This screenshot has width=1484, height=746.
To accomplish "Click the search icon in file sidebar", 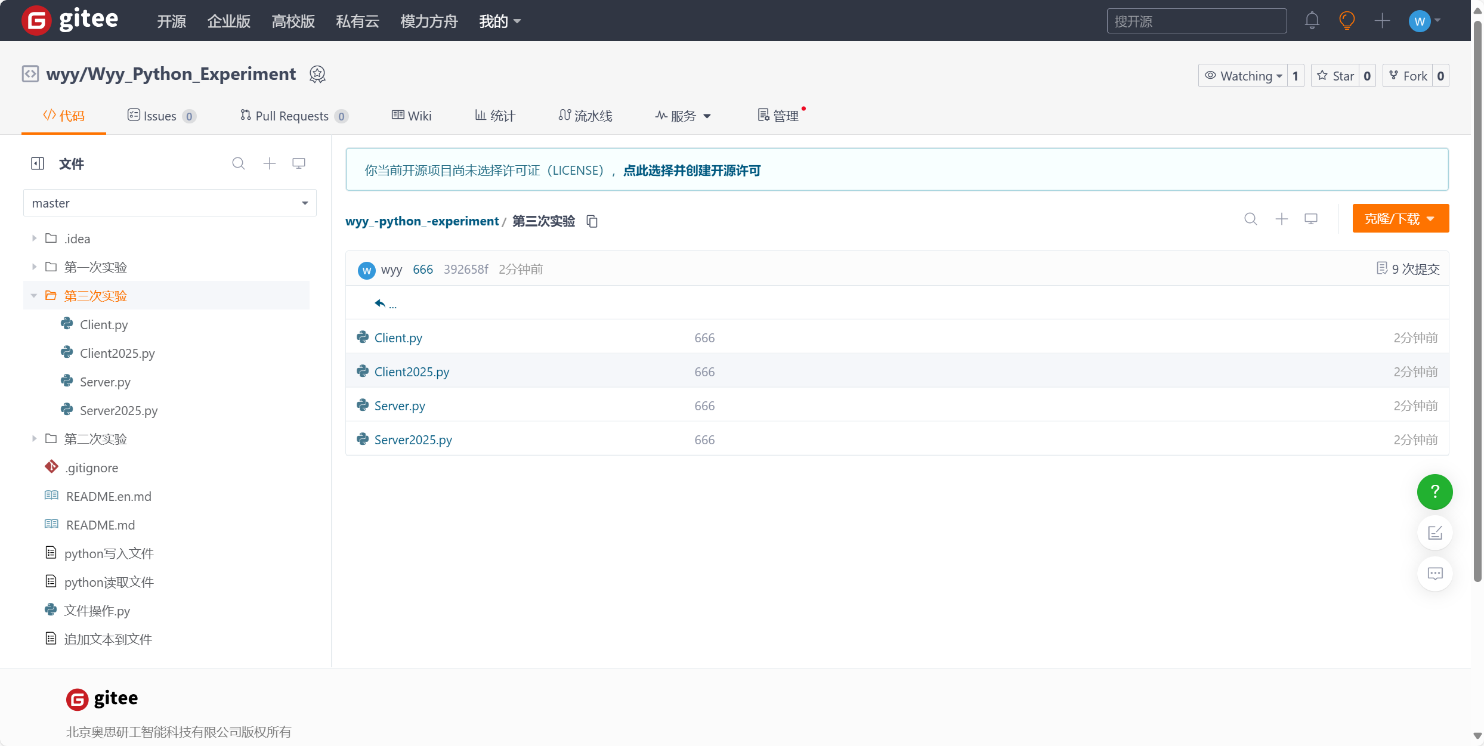I will (x=238, y=163).
